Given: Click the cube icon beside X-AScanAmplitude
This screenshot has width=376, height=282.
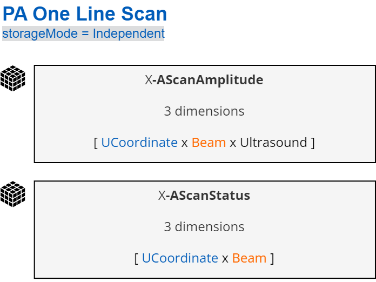Looking at the screenshot, I should (x=13, y=78).
